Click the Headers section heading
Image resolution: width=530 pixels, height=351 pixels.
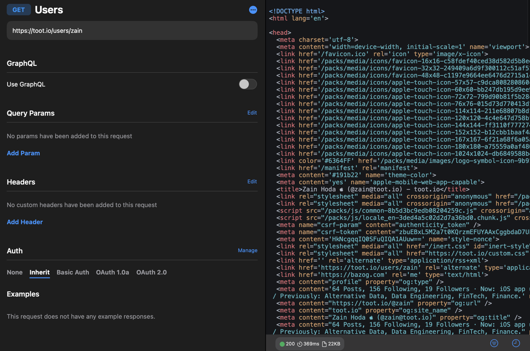point(21,182)
